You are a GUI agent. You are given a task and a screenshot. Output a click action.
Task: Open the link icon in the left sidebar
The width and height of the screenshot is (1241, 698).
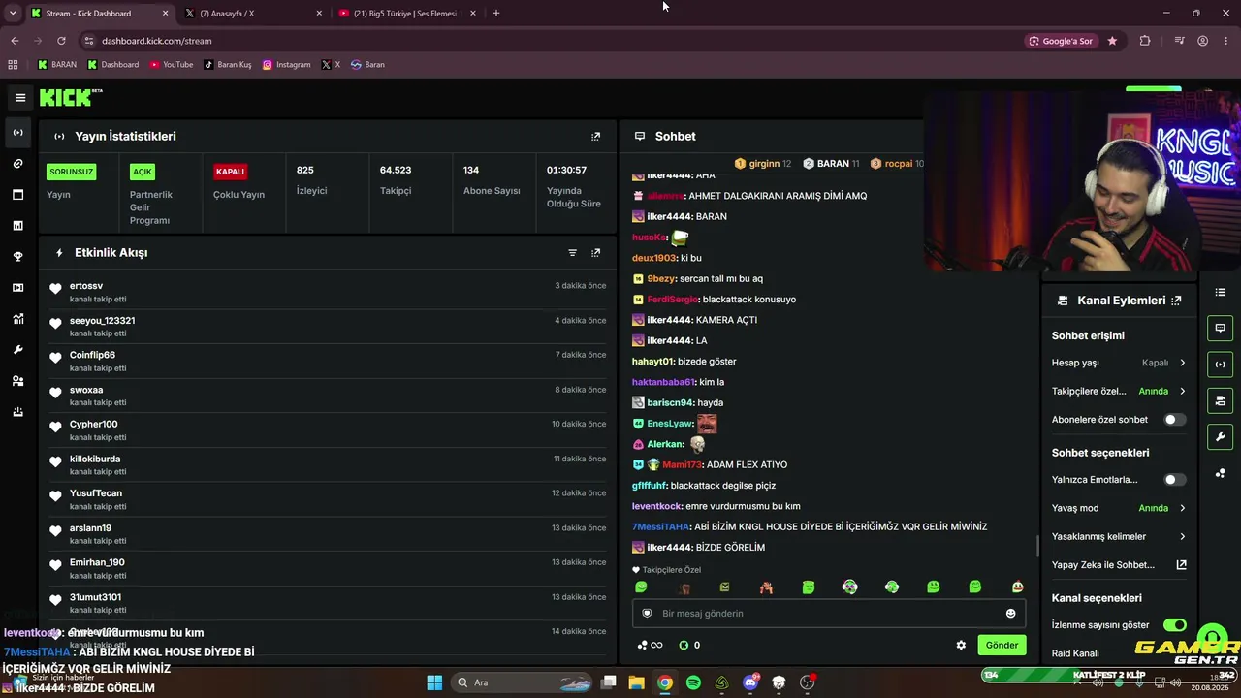click(17, 164)
